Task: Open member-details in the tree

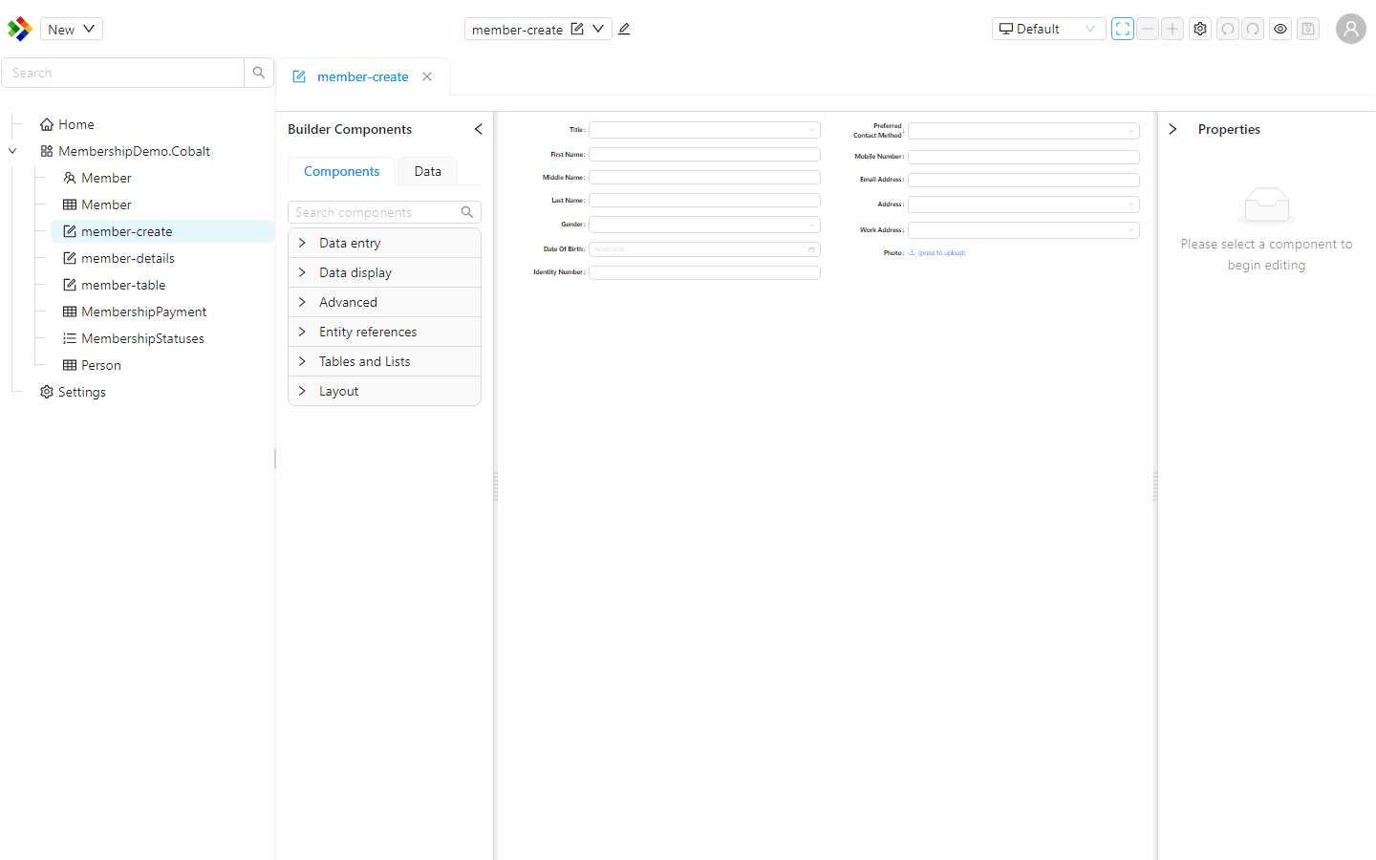Action: pyautogui.click(x=128, y=258)
